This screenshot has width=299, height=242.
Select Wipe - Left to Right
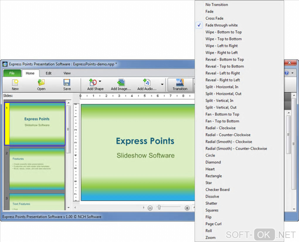(x=239, y=46)
